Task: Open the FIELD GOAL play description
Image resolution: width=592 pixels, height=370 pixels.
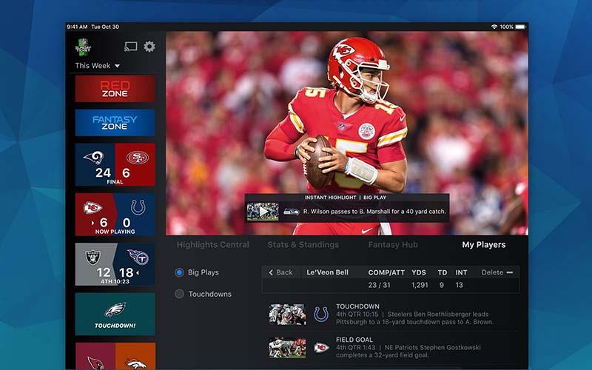Action: point(408,347)
